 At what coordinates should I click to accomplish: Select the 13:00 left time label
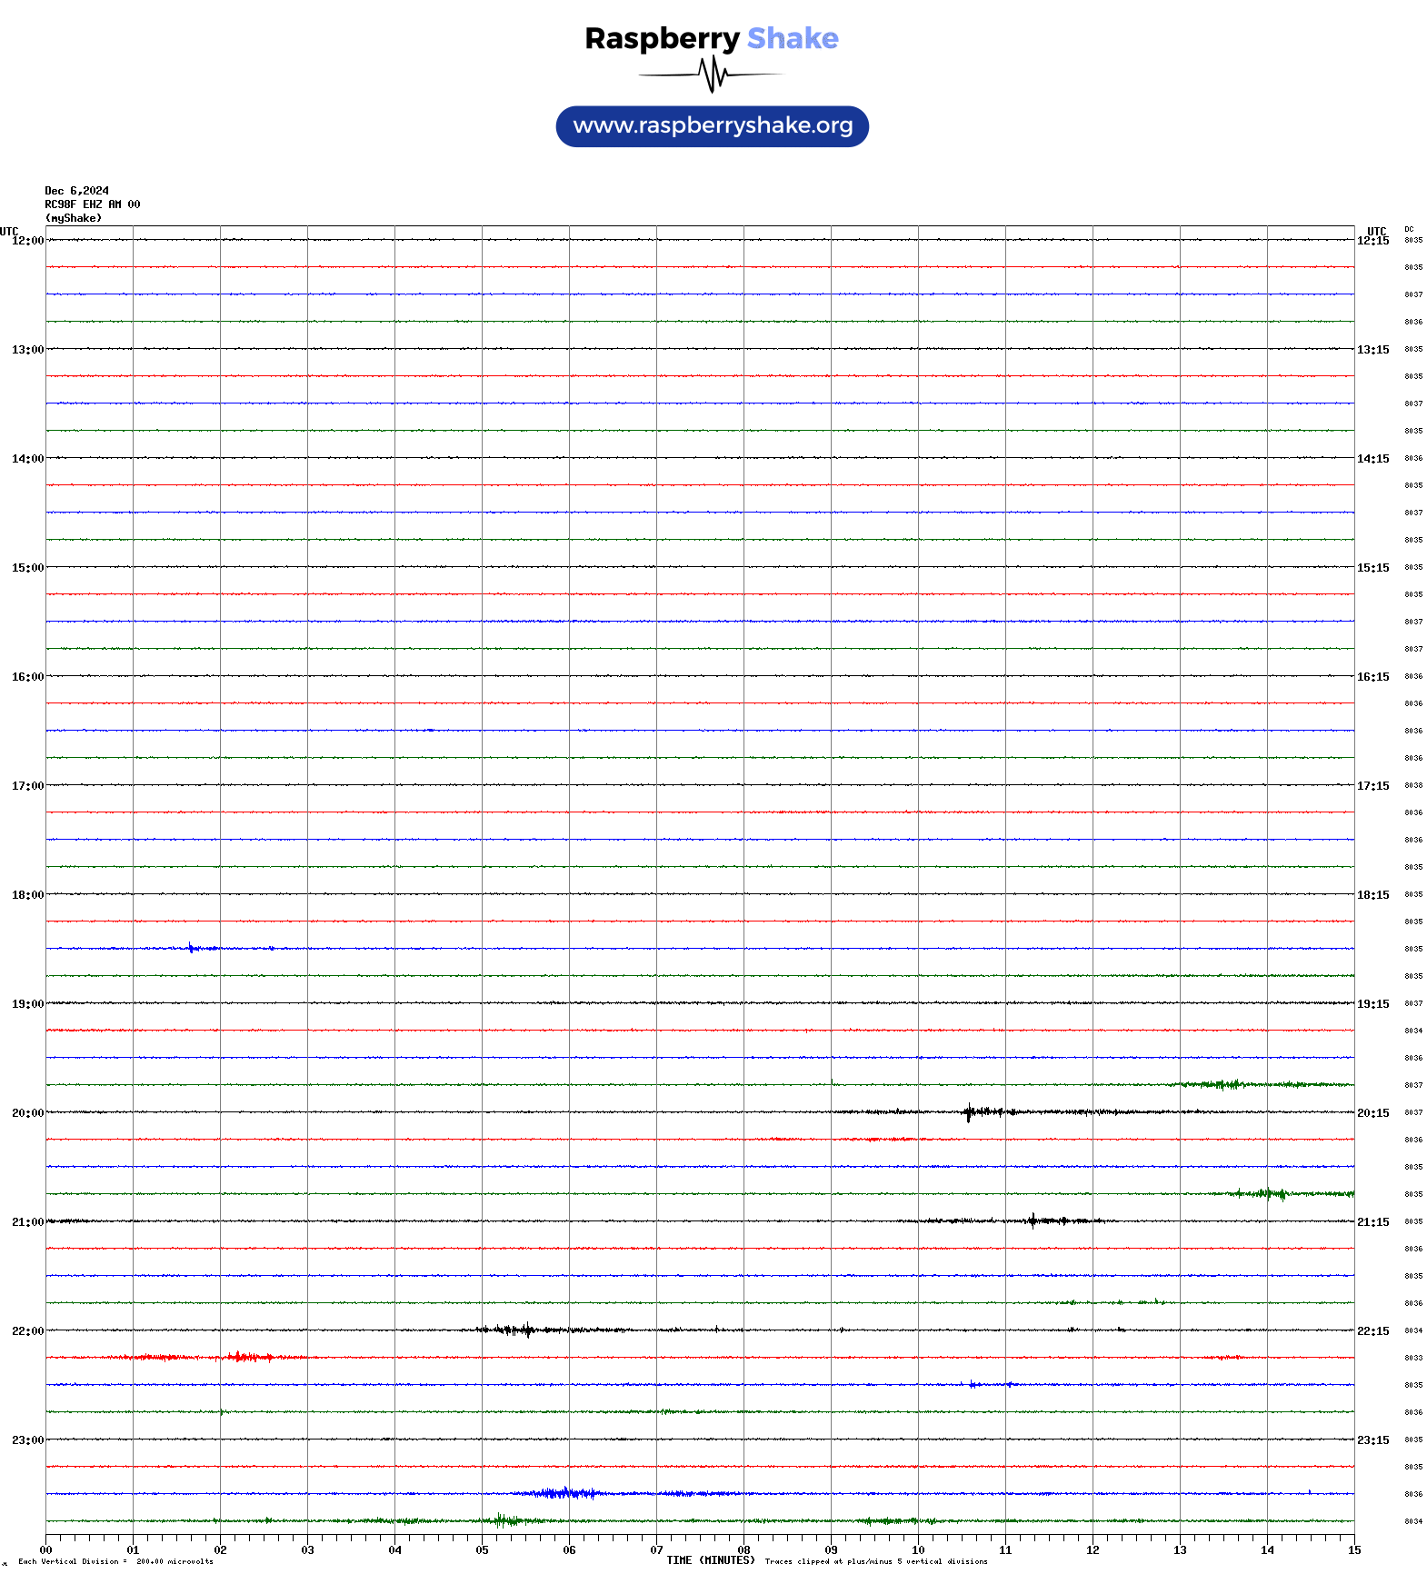(27, 350)
